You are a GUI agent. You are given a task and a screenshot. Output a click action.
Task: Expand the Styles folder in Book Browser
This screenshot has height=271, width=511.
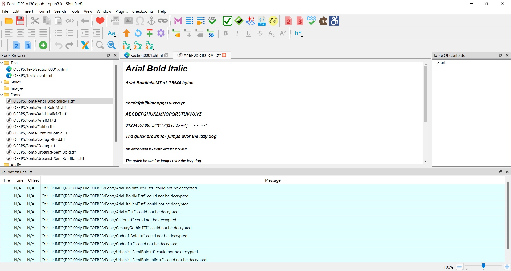[x=2, y=82]
